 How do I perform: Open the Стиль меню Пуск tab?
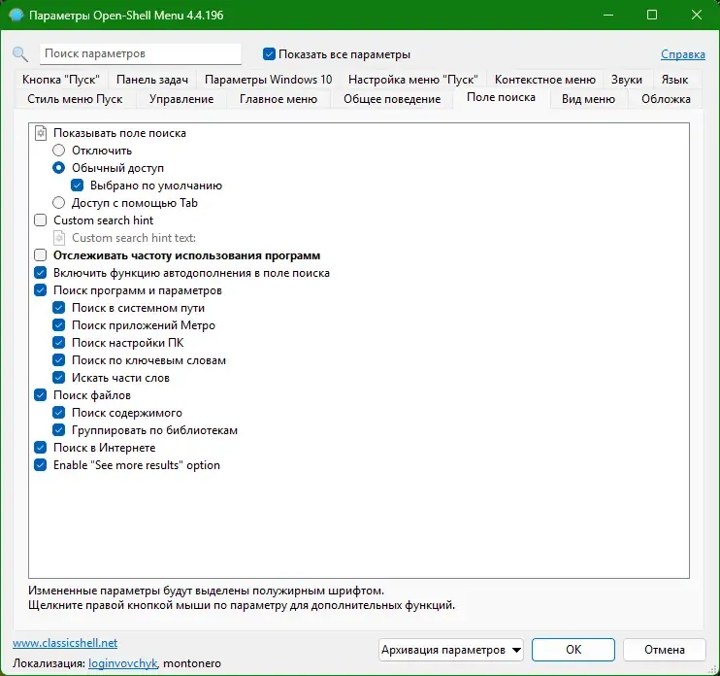click(75, 99)
